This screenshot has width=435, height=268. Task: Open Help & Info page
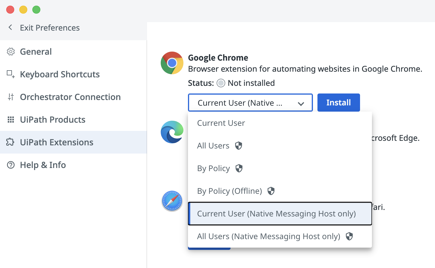pyautogui.click(x=73, y=165)
